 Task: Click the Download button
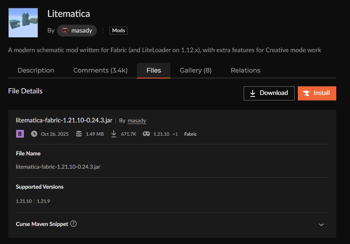pos(269,93)
